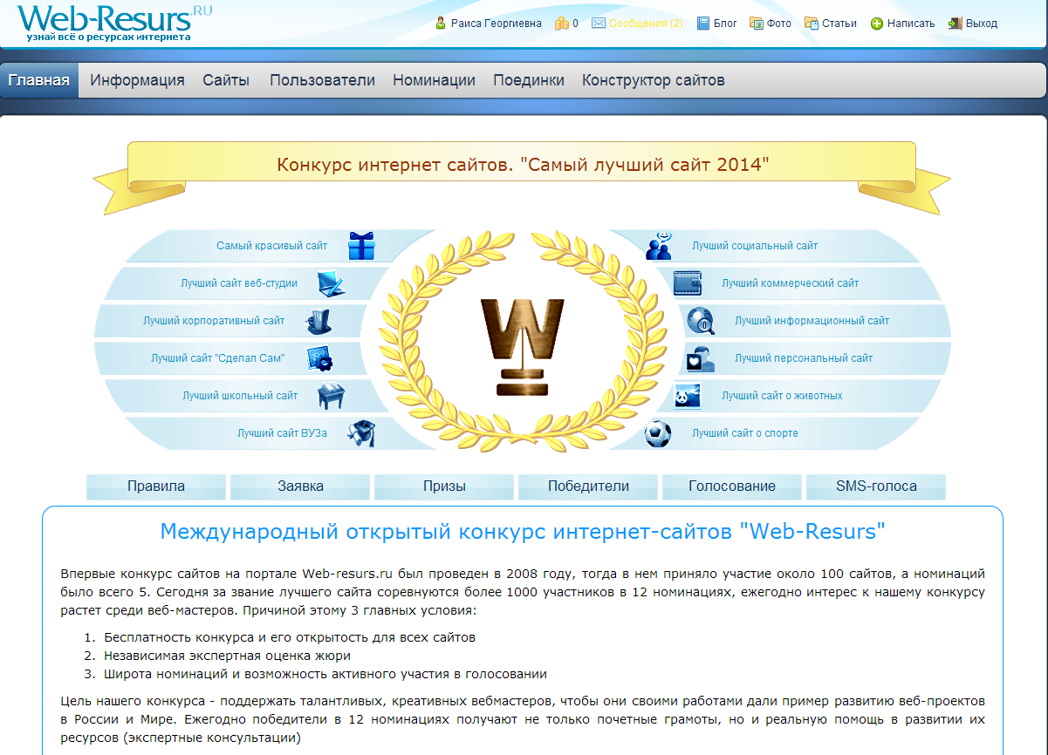The height and width of the screenshot is (755, 1048).
Task: Click the user avatar icon near Раиса Георгиевна
Action: [x=441, y=24]
